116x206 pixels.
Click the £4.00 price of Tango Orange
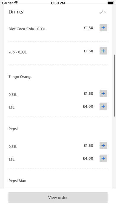(88, 107)
